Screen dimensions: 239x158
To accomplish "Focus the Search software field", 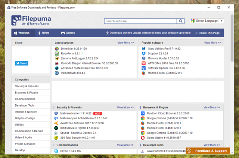I will pyautogui.click(x=140, y=21).
